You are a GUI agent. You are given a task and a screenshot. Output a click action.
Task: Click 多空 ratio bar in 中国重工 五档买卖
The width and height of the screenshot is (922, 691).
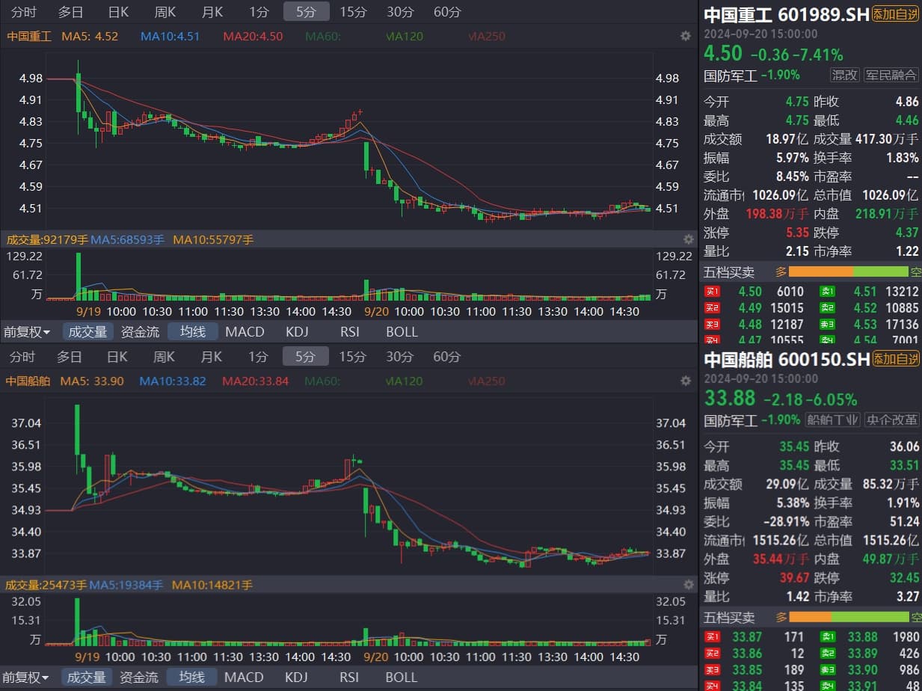click(849, 272)
